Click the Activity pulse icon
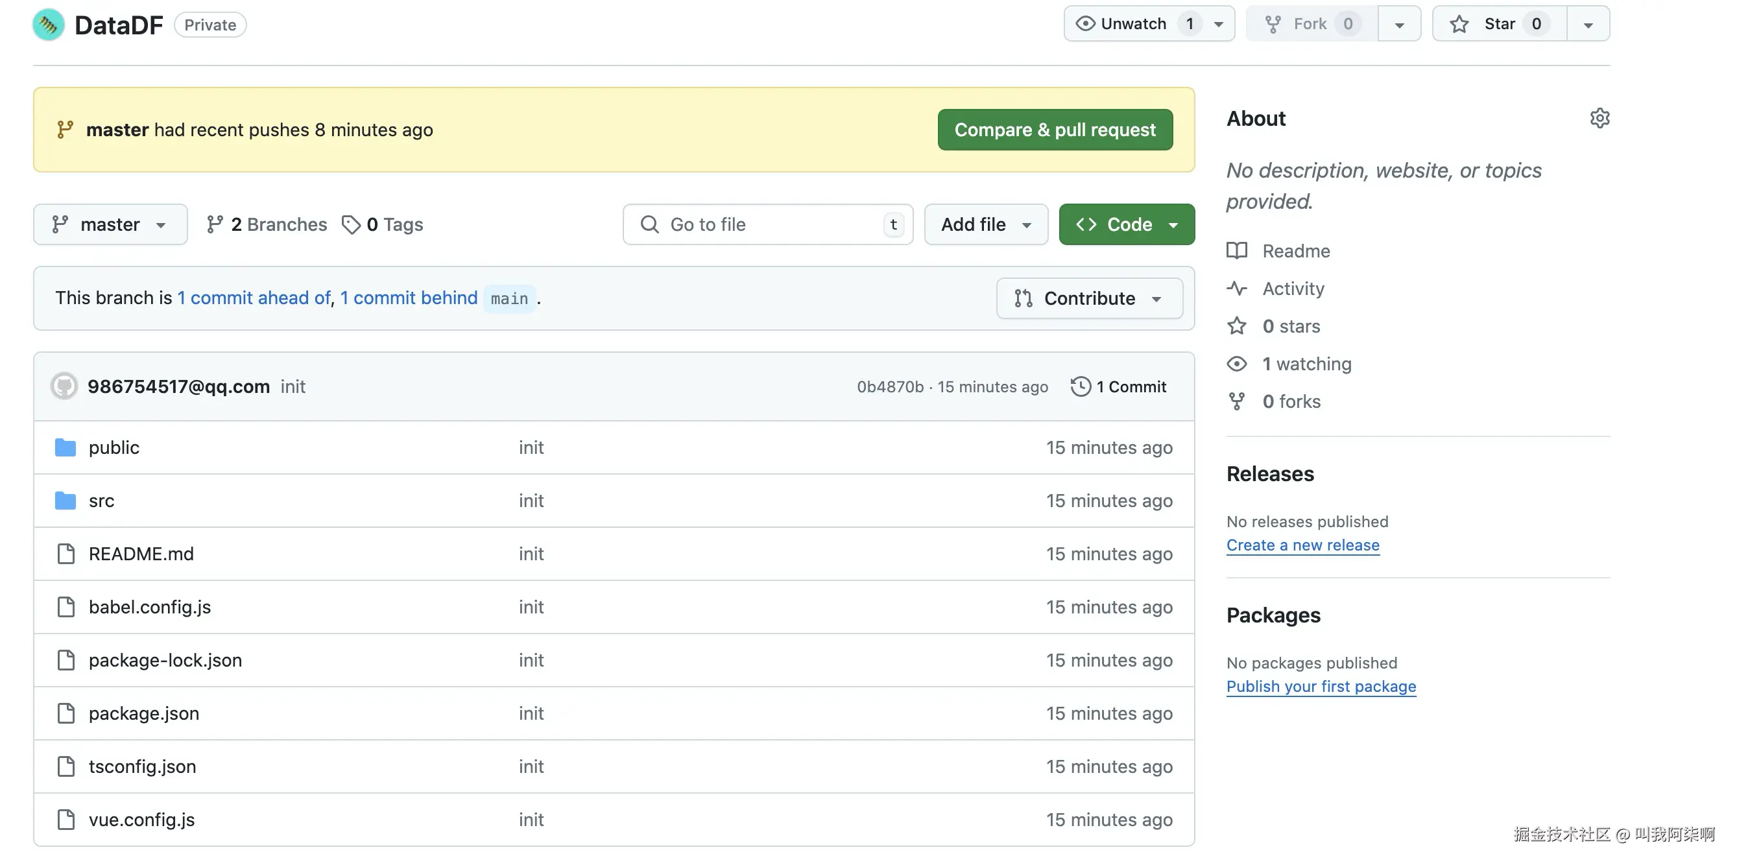 (1237, 289)
